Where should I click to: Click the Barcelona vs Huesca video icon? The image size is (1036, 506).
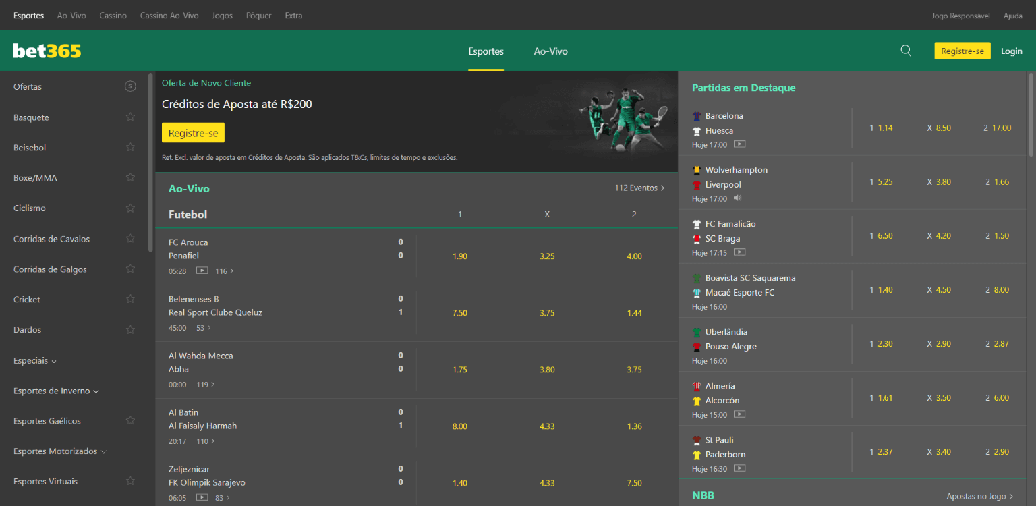pos(739,144)
